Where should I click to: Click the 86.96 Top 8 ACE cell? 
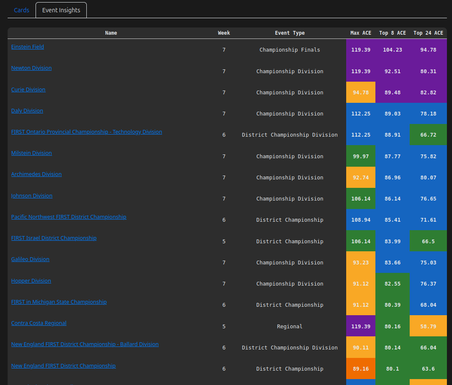[x=392, y=177]
